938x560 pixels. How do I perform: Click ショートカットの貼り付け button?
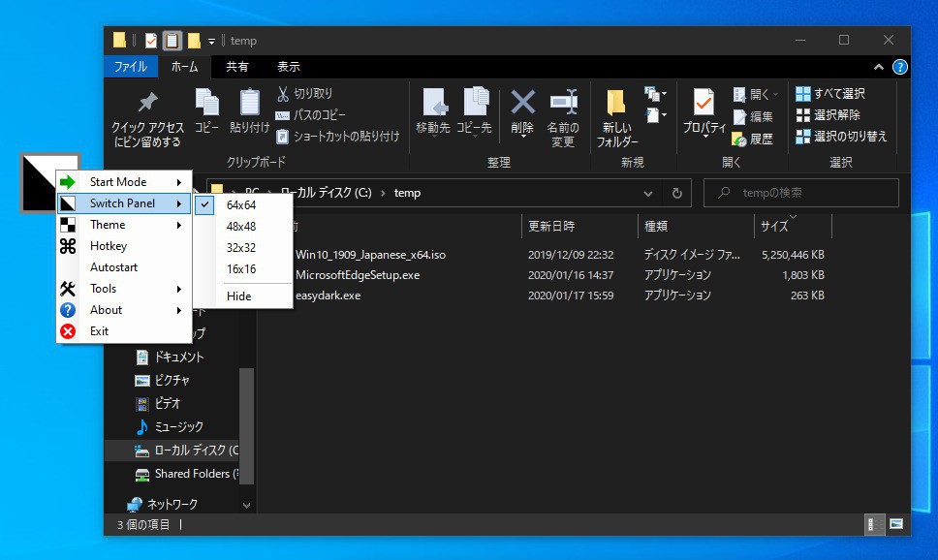[x=337, y=137]
